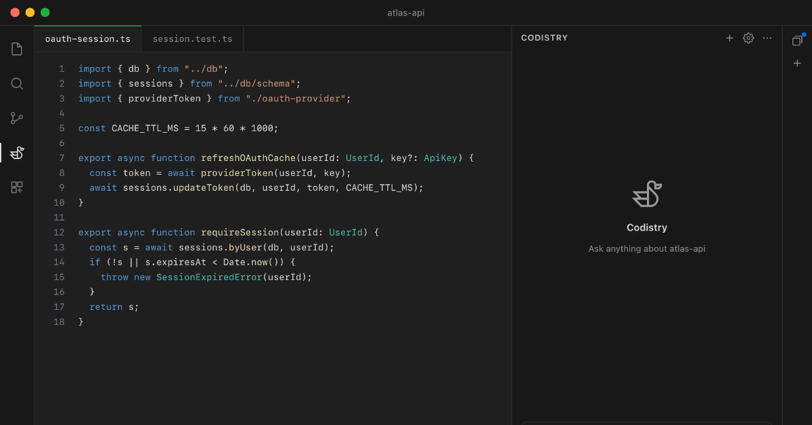Click the atlas-api window title

[406, 12]
